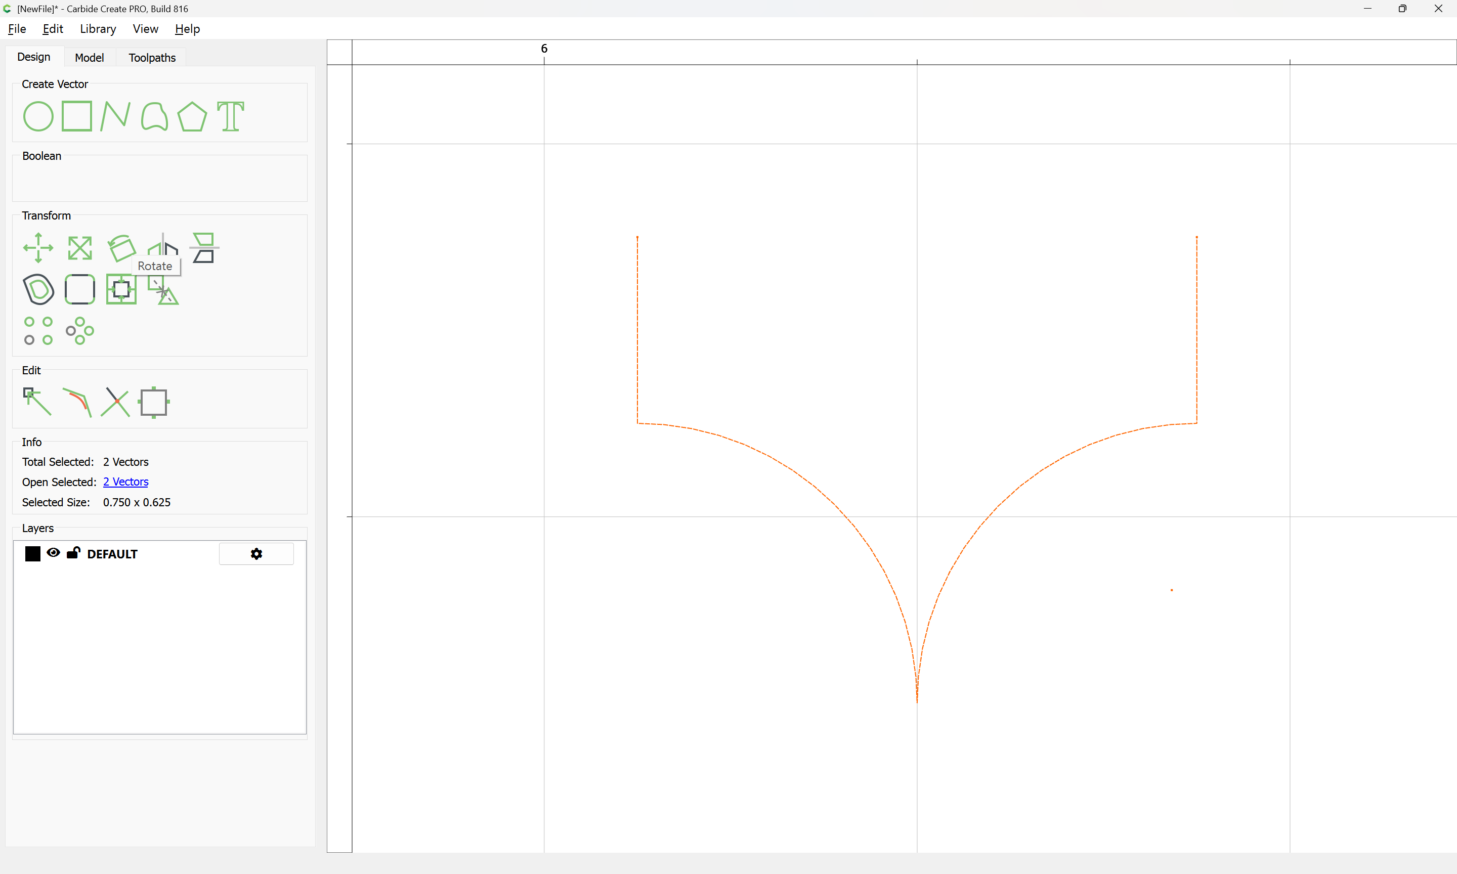1457x874 pixels.
Task: Activate the curve smoothing edit tool
Action: 76,402
